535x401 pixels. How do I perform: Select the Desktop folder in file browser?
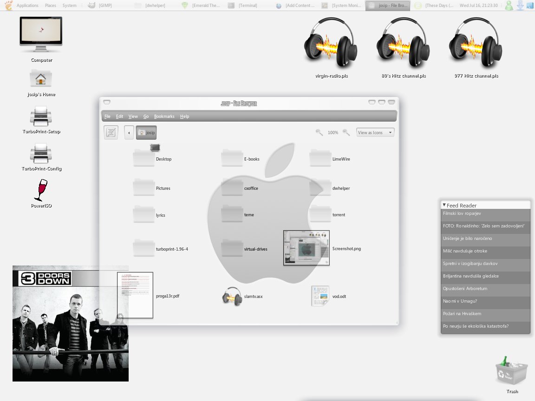[144, 157]
